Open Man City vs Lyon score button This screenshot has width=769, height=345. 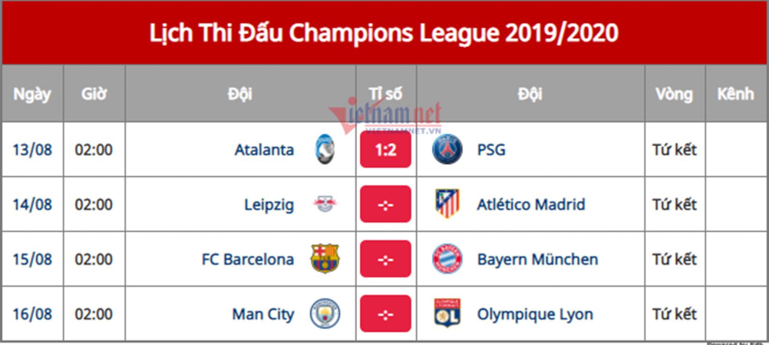[385, 314]
